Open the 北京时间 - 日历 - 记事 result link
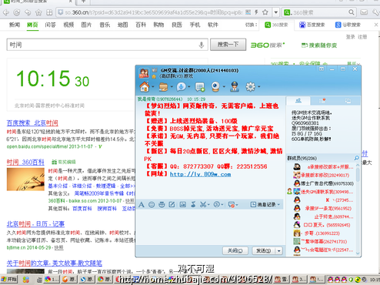The image size is (380, 285). [x=35, y=224]
